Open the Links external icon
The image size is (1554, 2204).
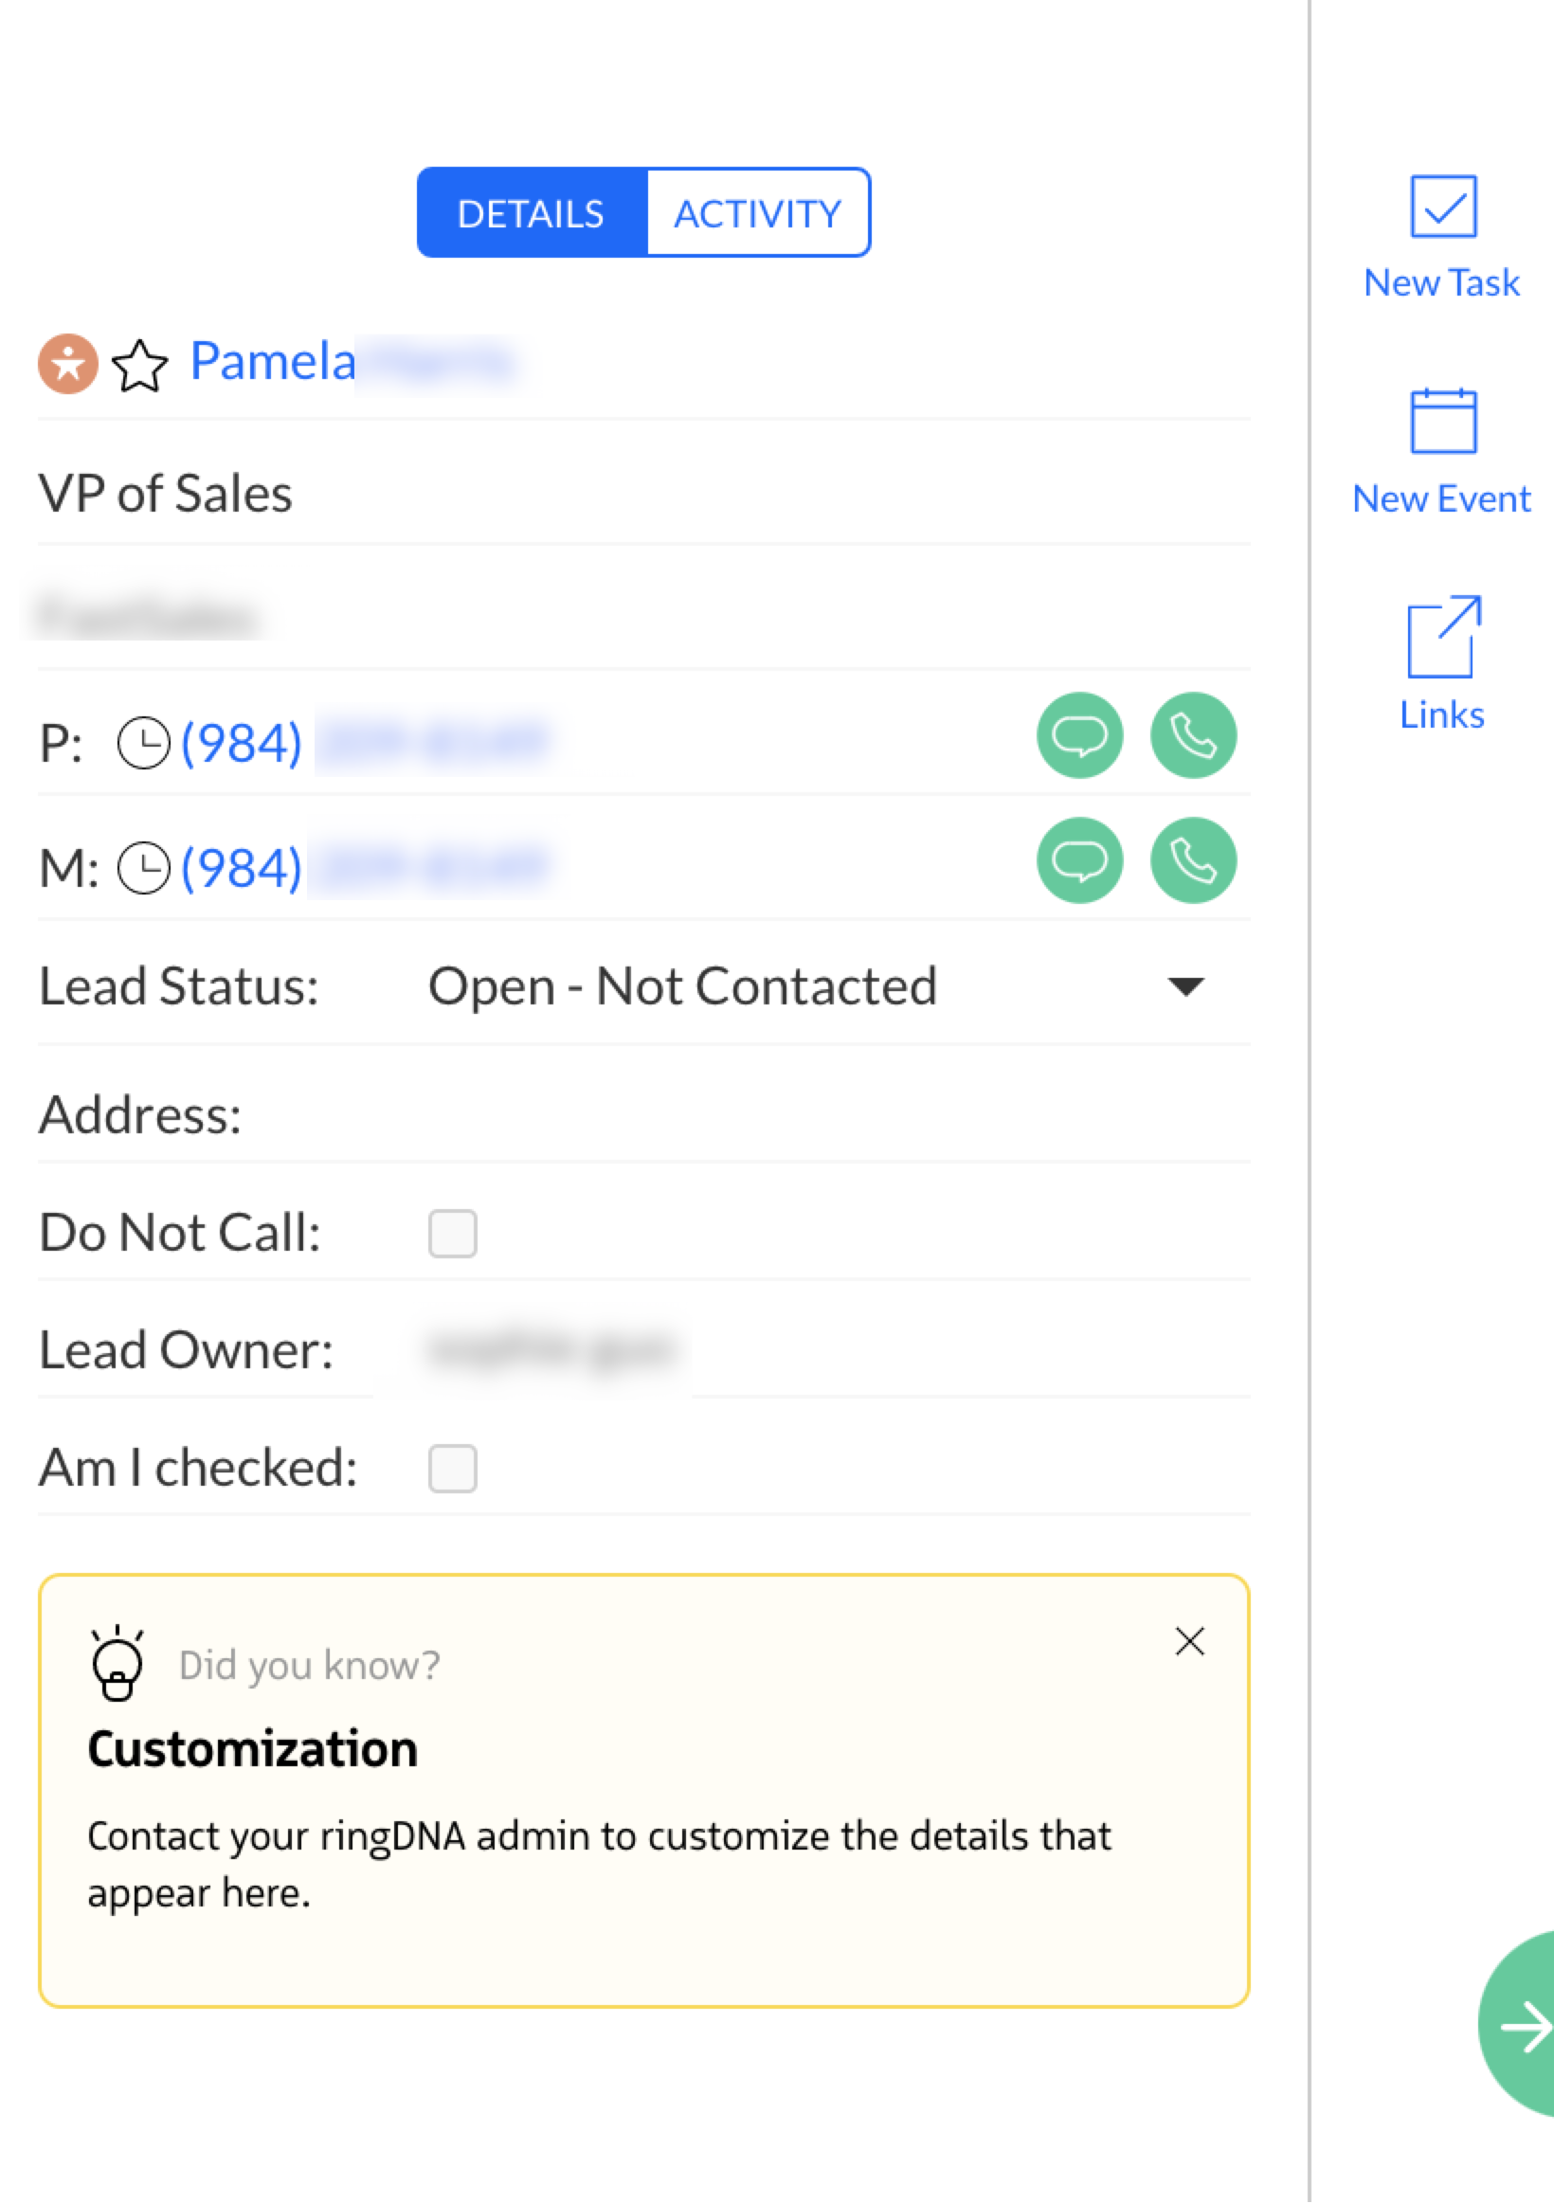(x=1442, y=637)
